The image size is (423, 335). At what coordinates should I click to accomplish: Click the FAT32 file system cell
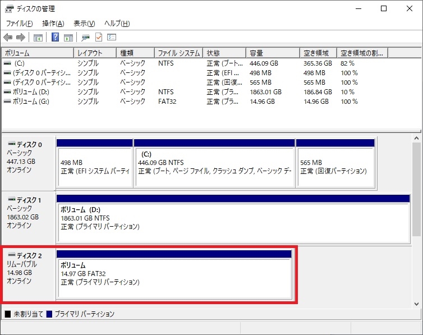(x=167, y=102)
